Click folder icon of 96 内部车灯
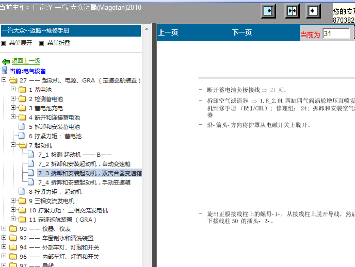Viewport: 355px width, 267px height. click(13, 256)
